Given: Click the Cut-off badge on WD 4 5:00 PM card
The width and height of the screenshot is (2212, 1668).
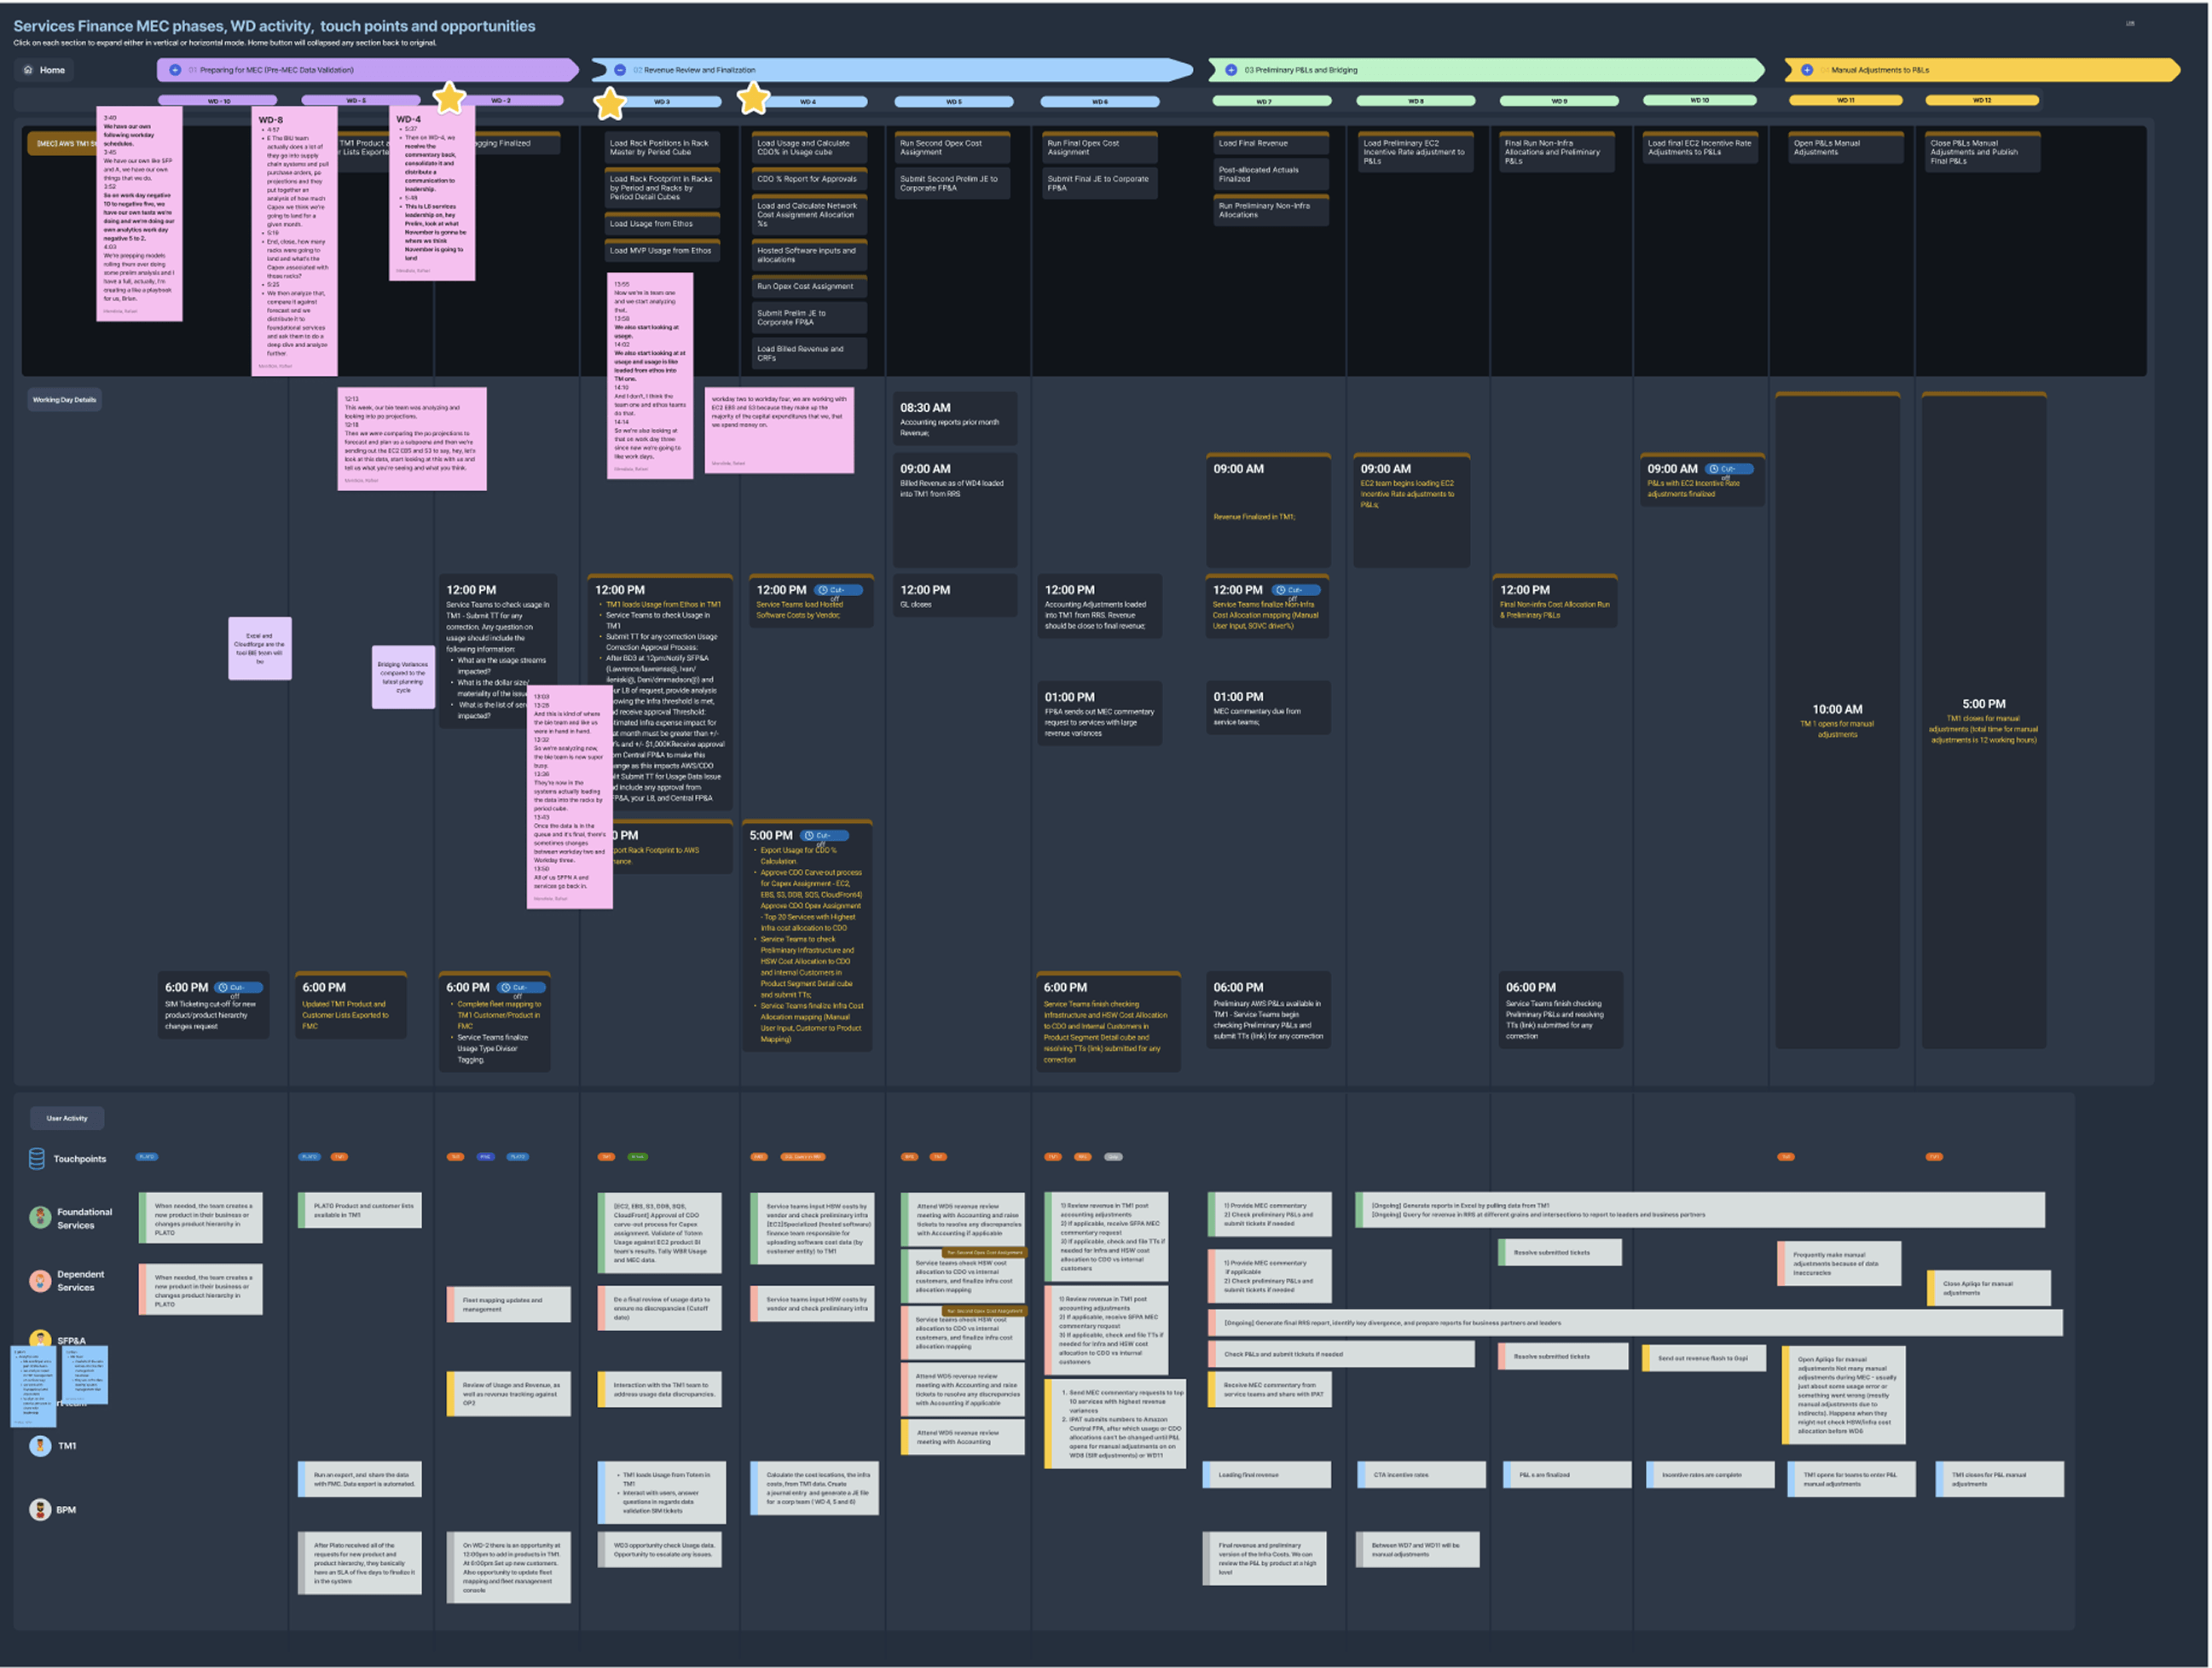Looking at the screenshot, I should (x=824, y=835).
